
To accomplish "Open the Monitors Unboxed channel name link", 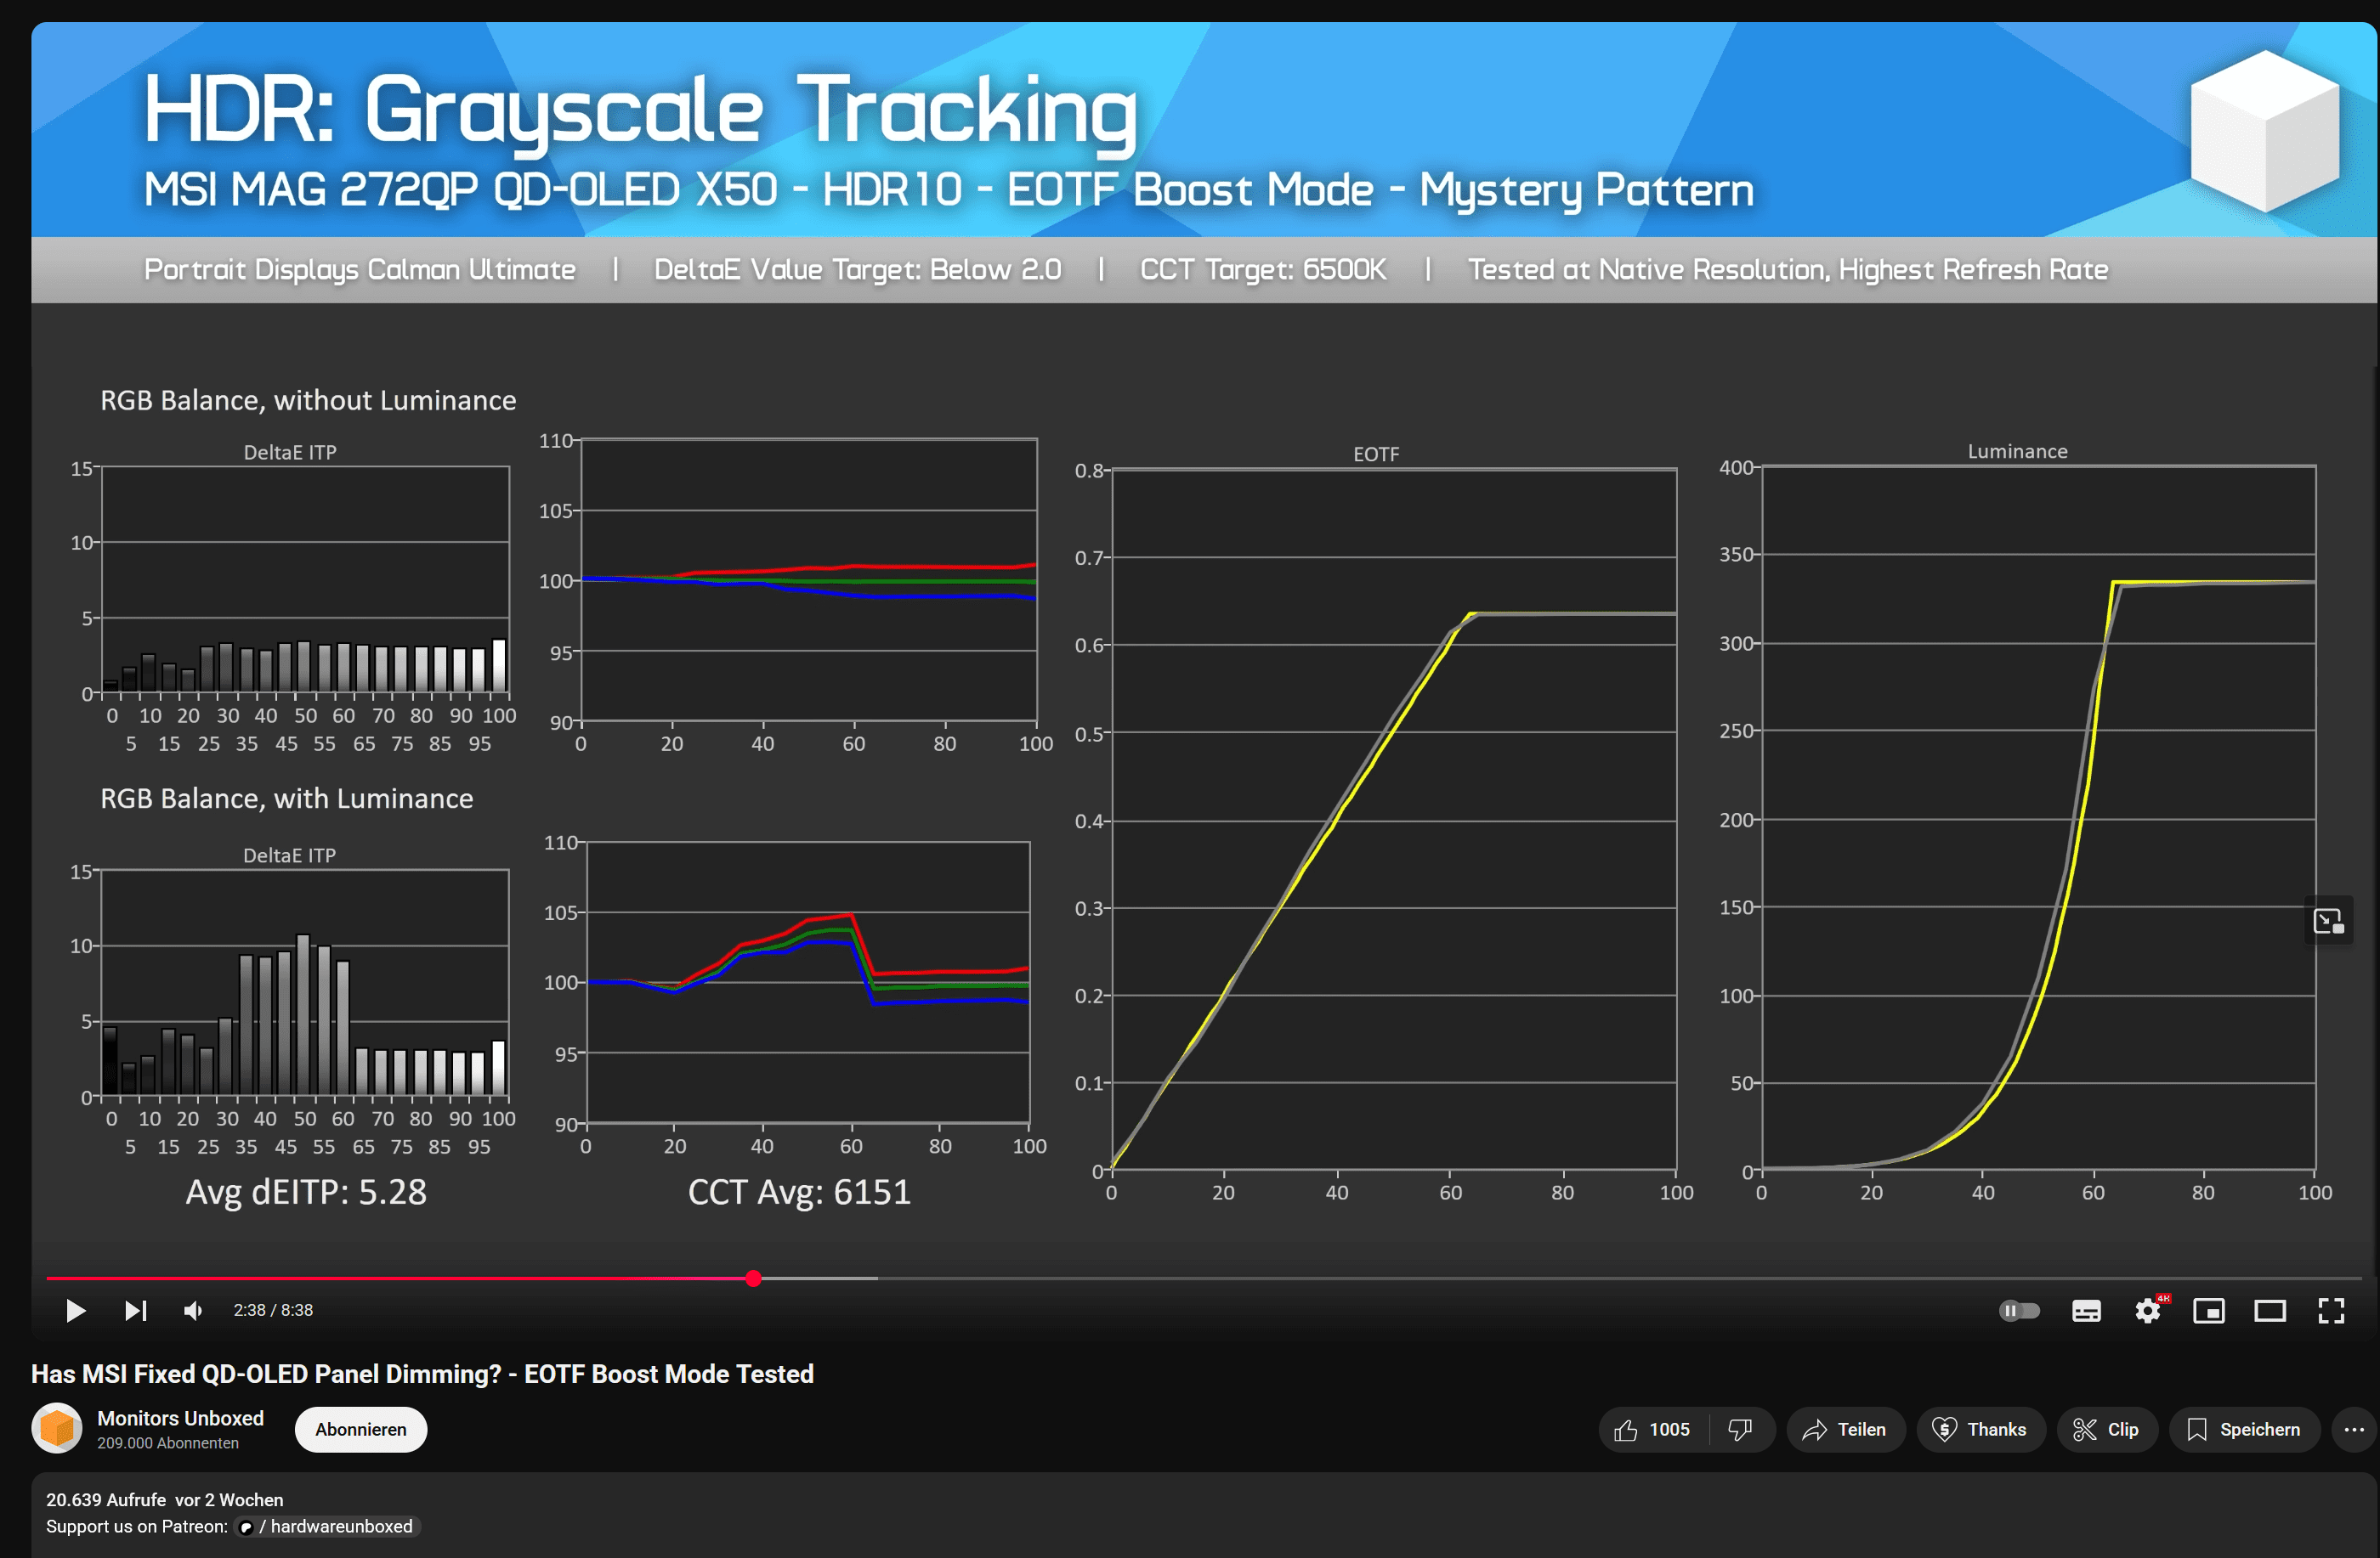I will 181,1417.
